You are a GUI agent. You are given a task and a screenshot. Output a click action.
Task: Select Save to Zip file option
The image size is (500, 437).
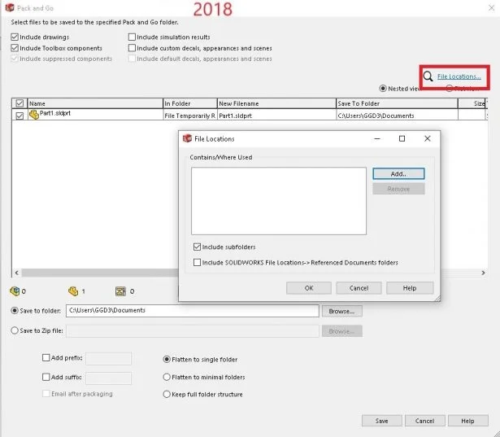pos(15,330)
